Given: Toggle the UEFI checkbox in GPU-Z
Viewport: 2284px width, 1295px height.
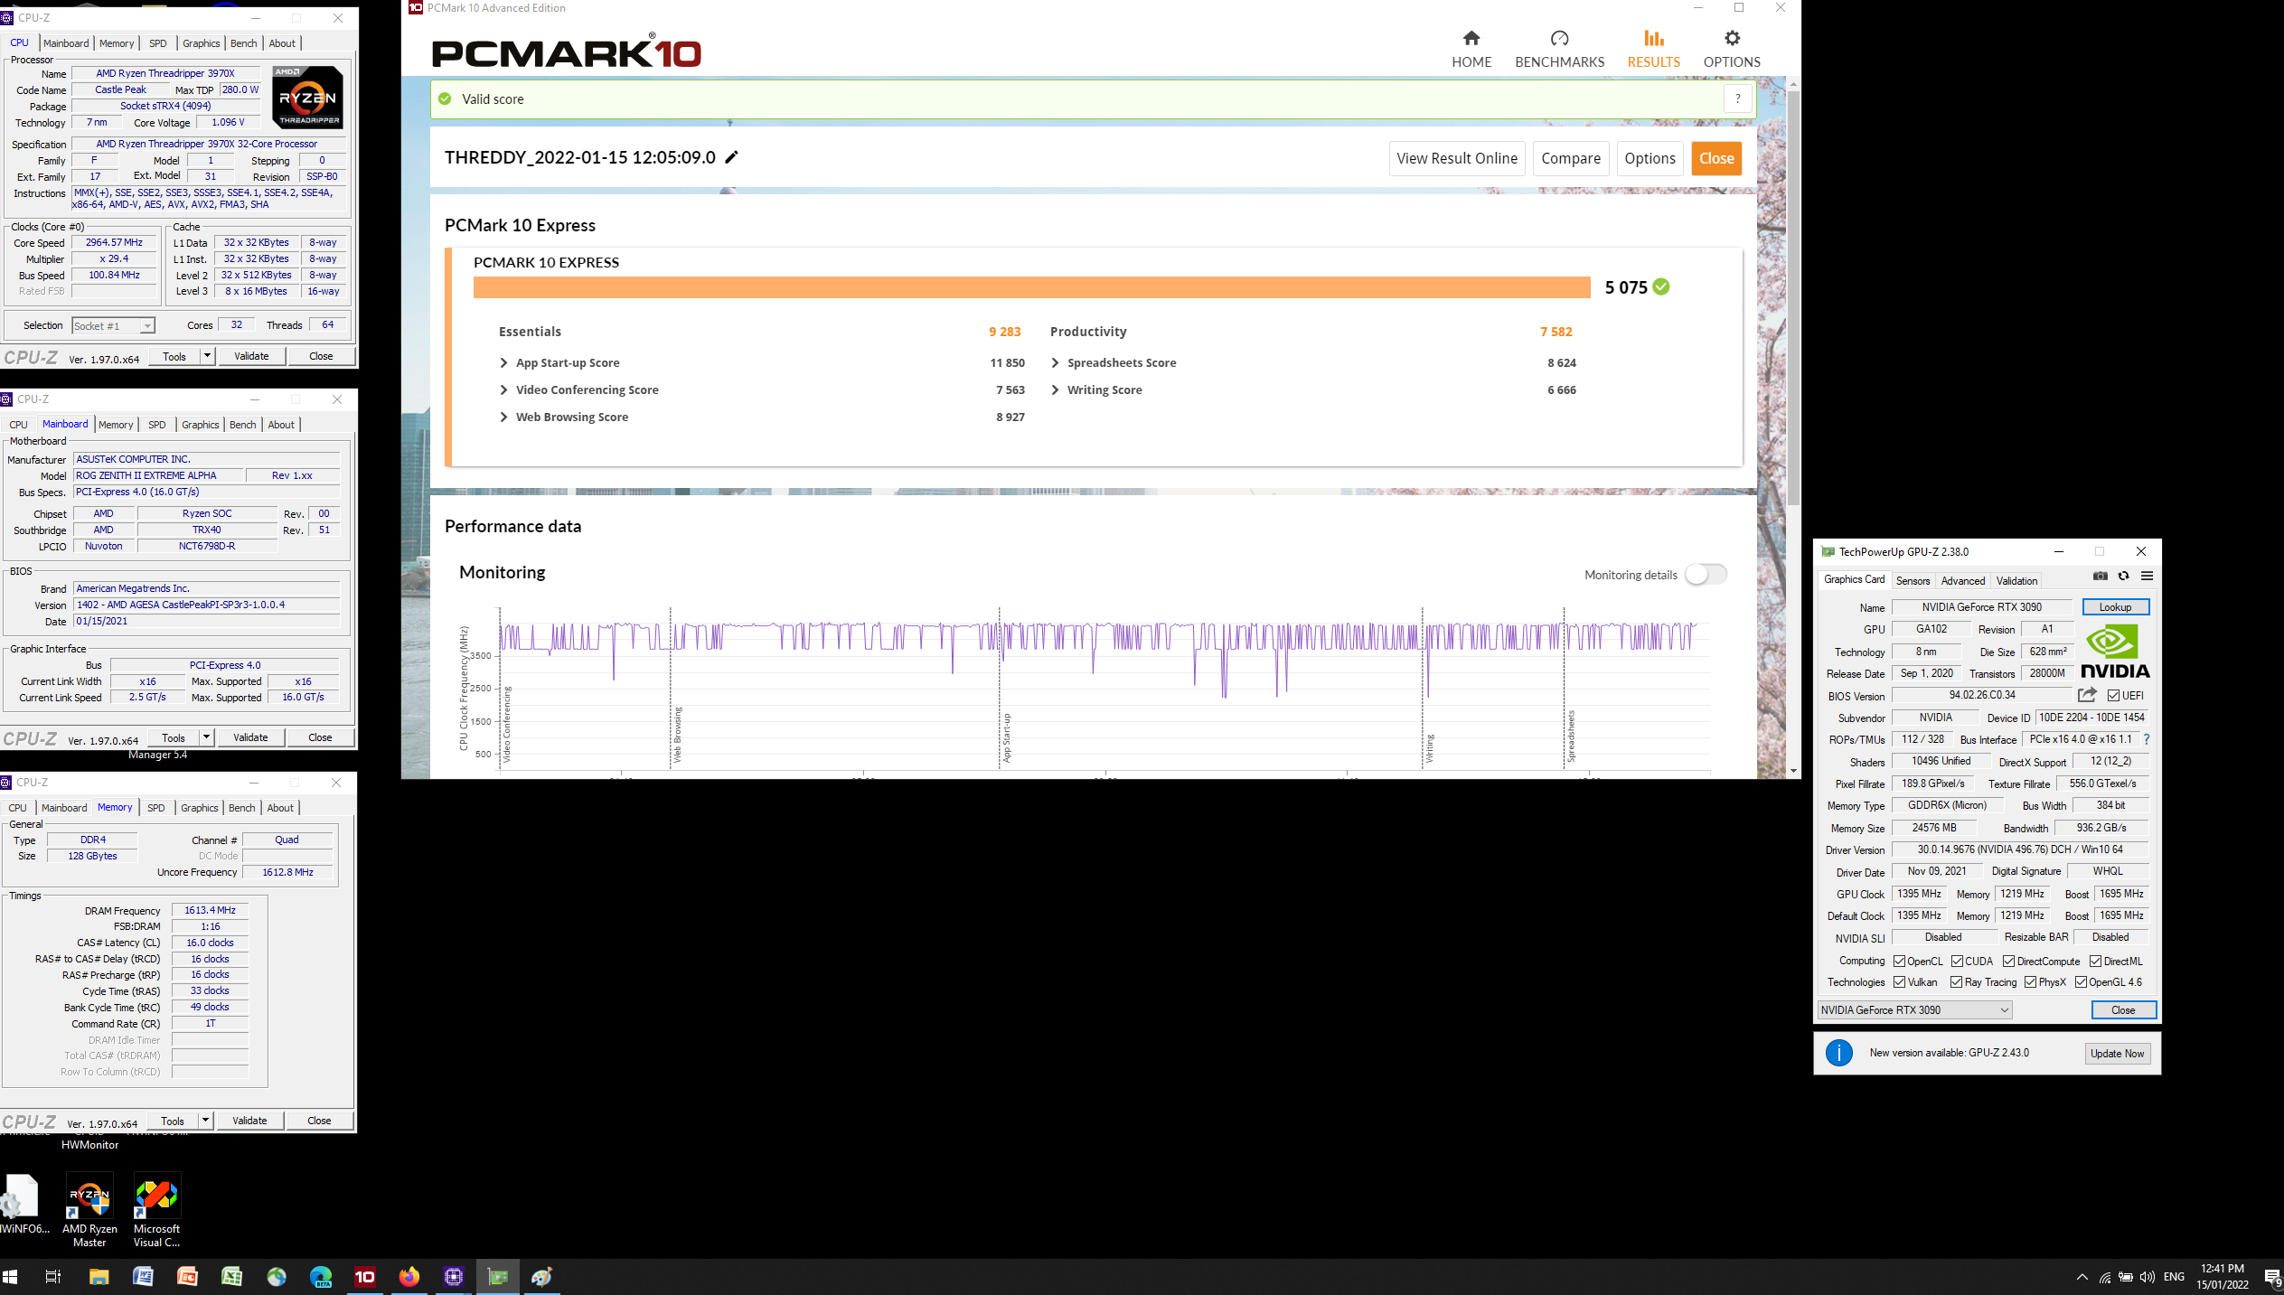Looking at the screenshot, I should 2113,695.
